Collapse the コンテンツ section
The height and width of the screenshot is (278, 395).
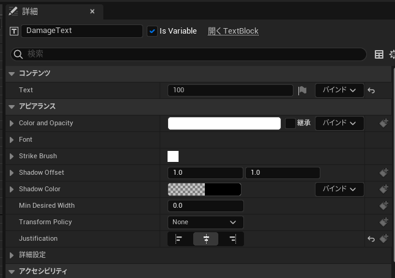coord(12,74)
